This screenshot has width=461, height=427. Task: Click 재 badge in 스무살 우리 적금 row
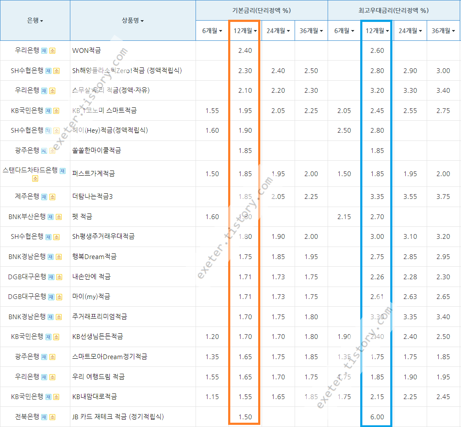coord(44,91)
